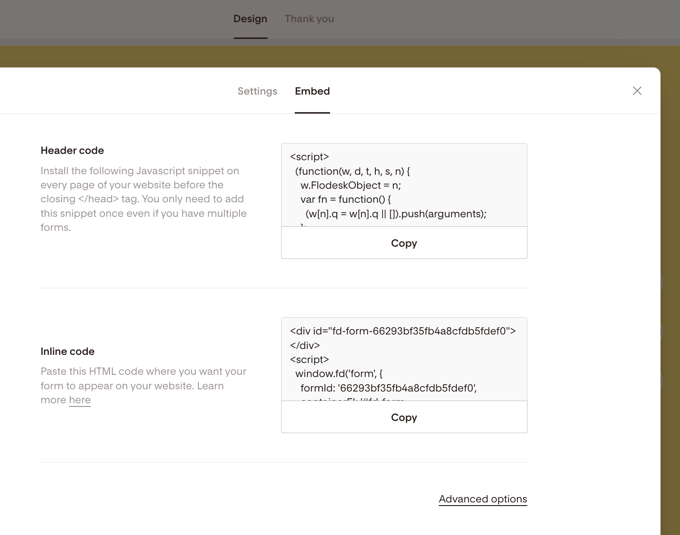Open the Thank you tab
Viewport: 680px width, 535px height.
click(x=309, y=19)
